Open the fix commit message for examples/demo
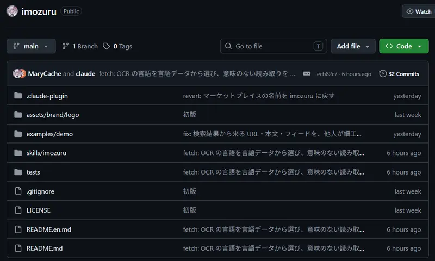This screenshot has height=261, width=435. coord(272,134)
